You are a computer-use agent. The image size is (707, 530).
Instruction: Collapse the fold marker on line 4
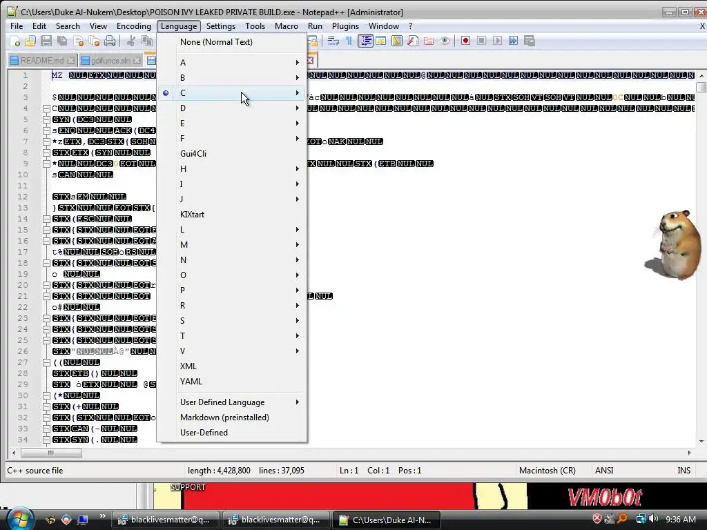click(46, 108)
